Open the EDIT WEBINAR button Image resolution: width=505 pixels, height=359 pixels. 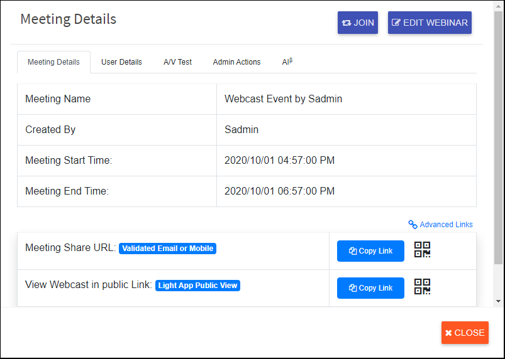pos(430,23)
